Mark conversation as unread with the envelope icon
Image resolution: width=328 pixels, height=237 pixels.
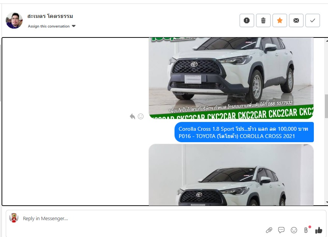[296, 21]
